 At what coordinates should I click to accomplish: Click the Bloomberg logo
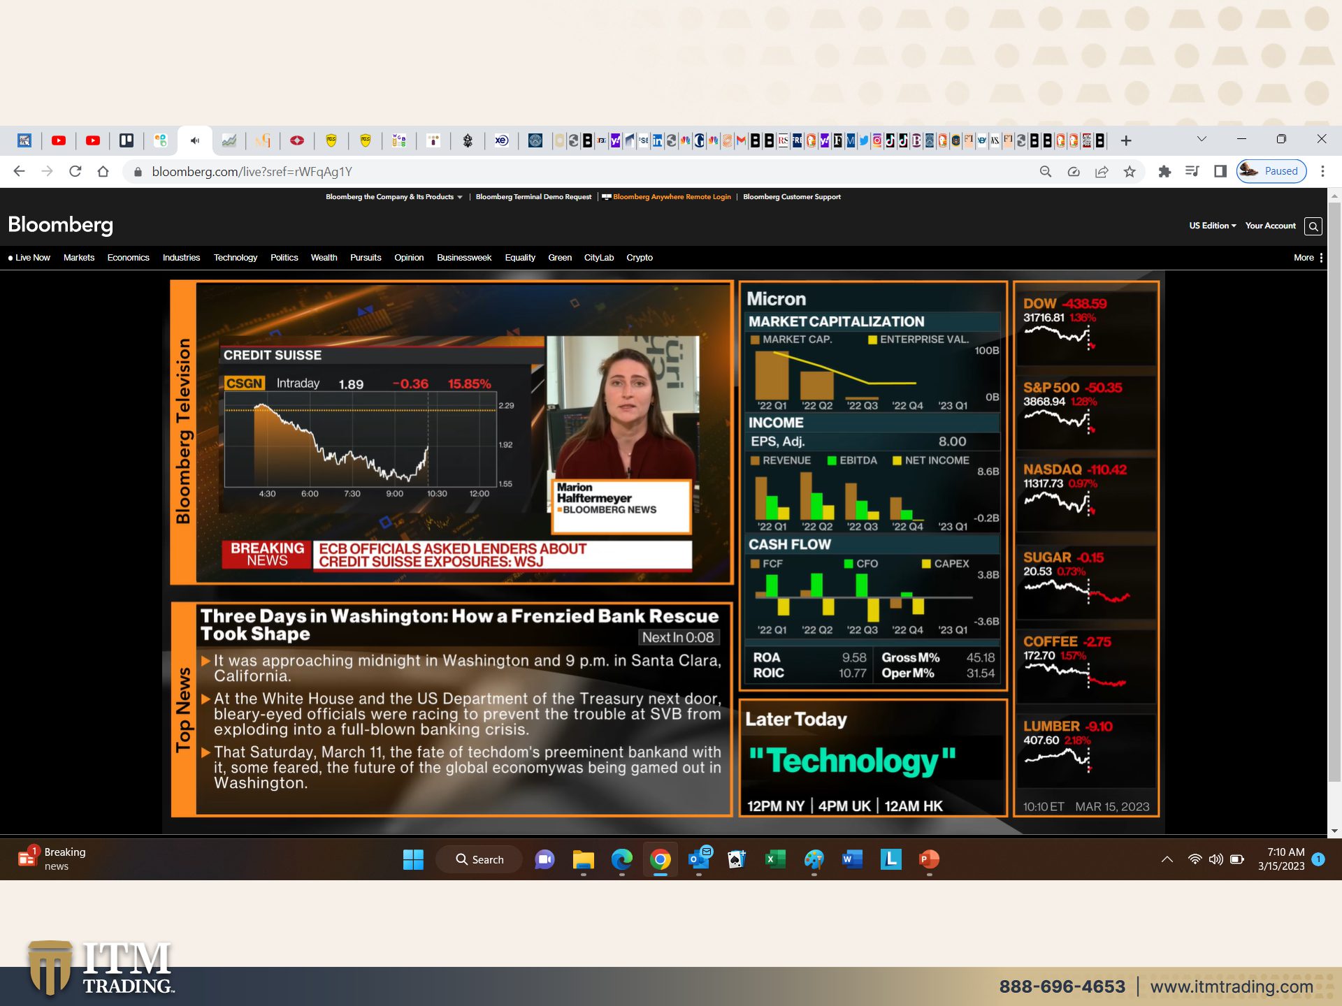tap(60, 225)
